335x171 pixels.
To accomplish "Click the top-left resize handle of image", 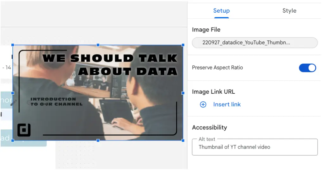I will (x=13, y=45).
